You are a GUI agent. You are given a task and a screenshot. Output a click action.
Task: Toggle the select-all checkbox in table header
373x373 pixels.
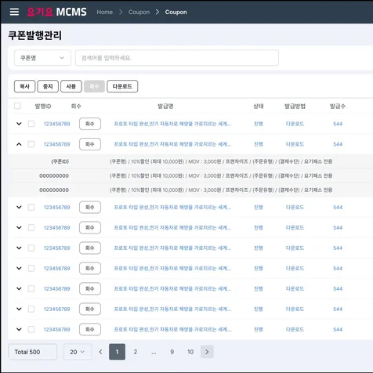pos(17,106)
